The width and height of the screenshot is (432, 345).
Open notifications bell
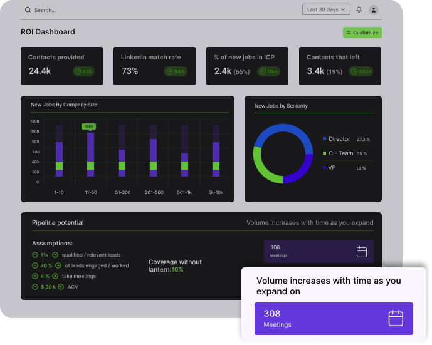359,9
